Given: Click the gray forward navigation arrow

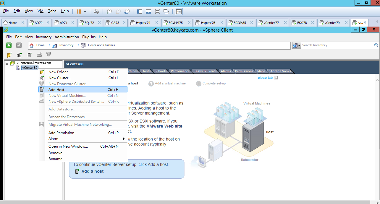Looking at the screenshot, I should point(19,45).
